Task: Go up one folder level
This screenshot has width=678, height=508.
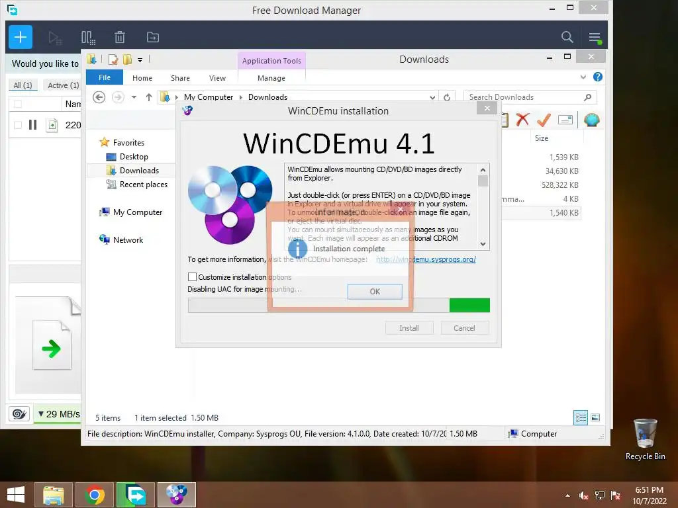Action: (x=149, y=97)
